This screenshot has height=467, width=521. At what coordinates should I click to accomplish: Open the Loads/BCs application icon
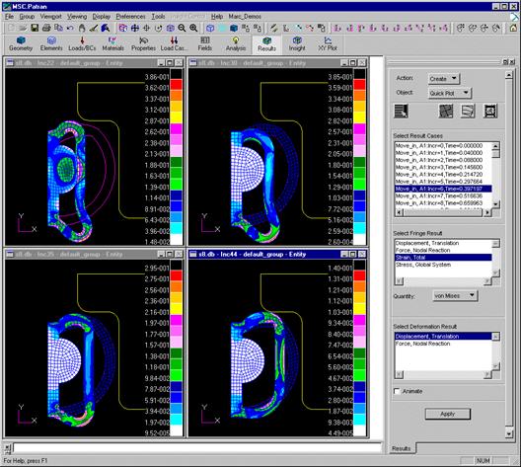(82, 43)
